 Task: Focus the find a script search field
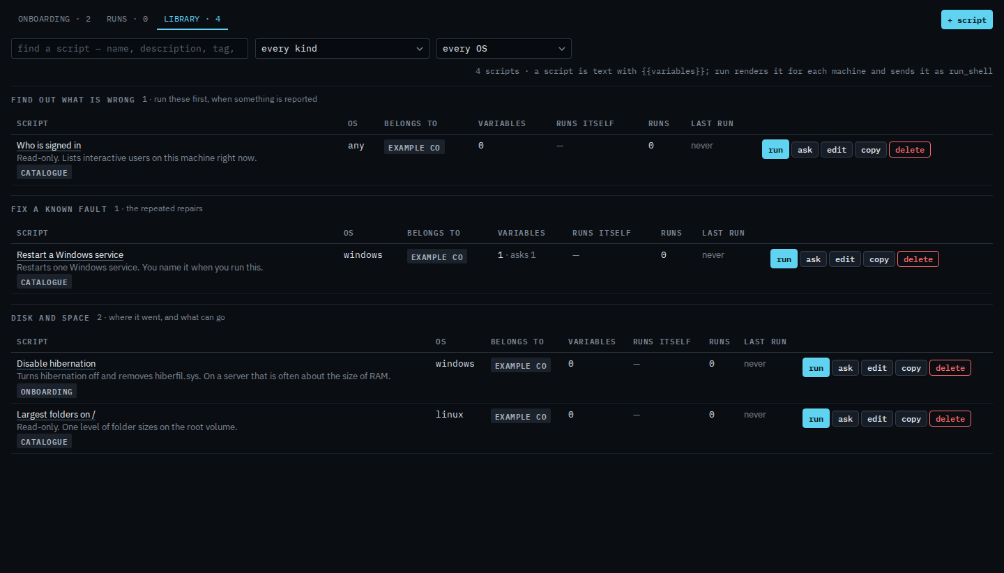tap(130, 48)
